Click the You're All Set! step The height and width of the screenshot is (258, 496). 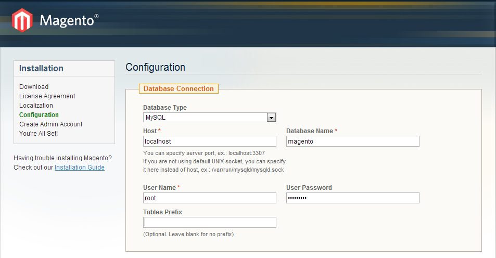39,134
